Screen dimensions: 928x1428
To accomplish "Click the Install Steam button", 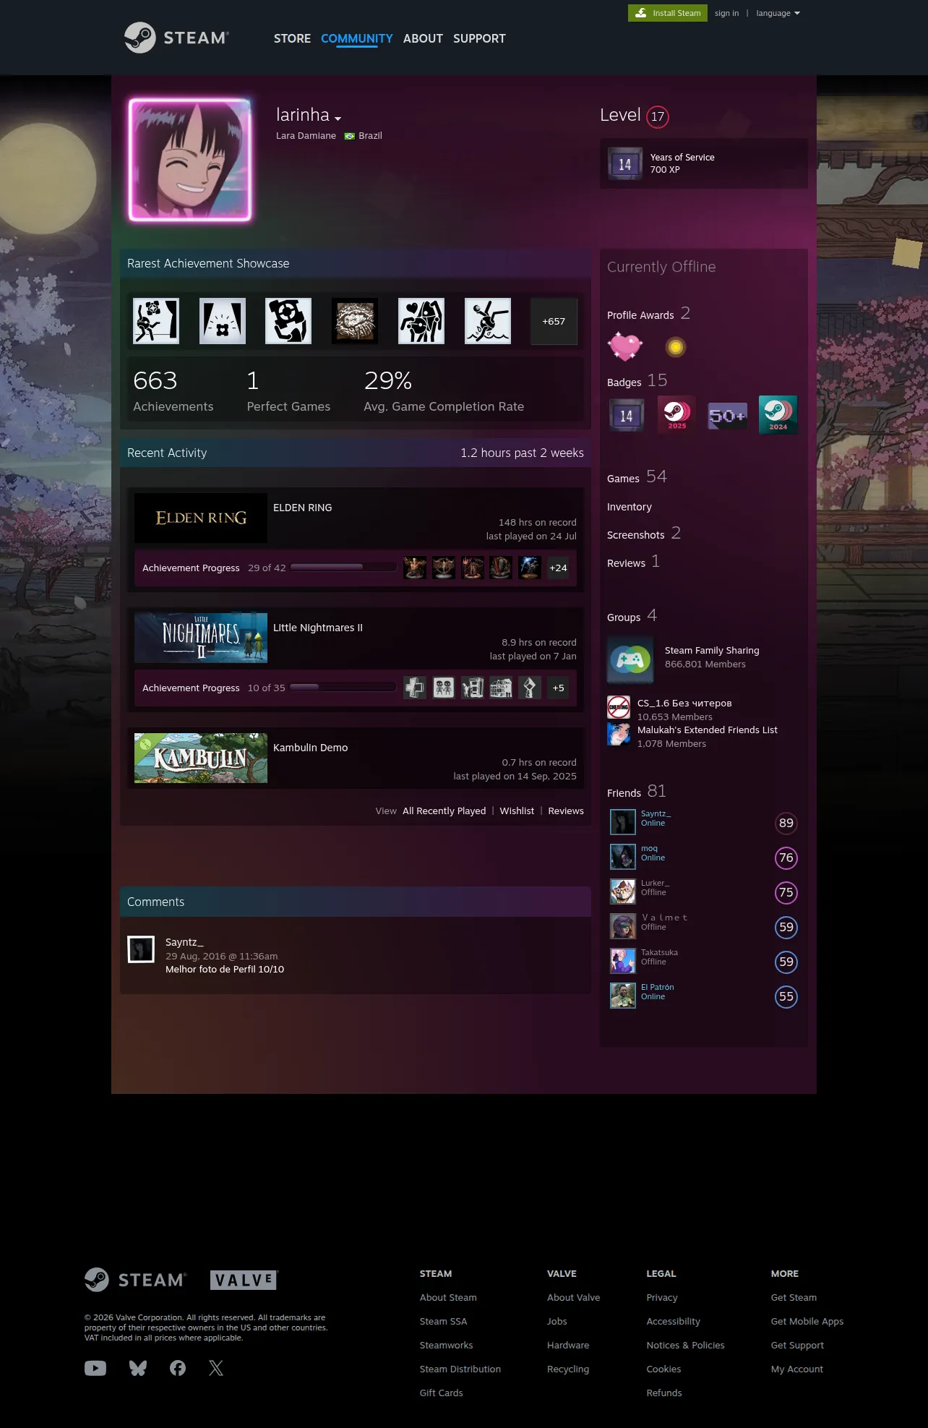I will tap(668, 13).
